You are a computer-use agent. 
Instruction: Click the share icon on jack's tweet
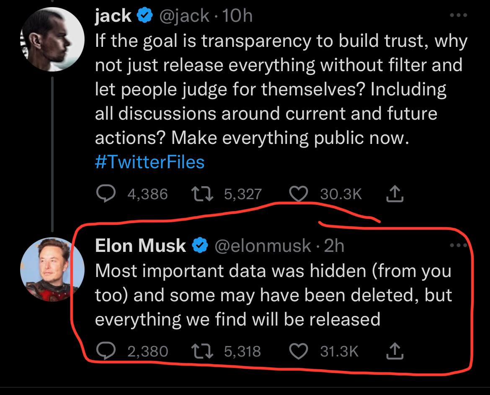point(394,193)
